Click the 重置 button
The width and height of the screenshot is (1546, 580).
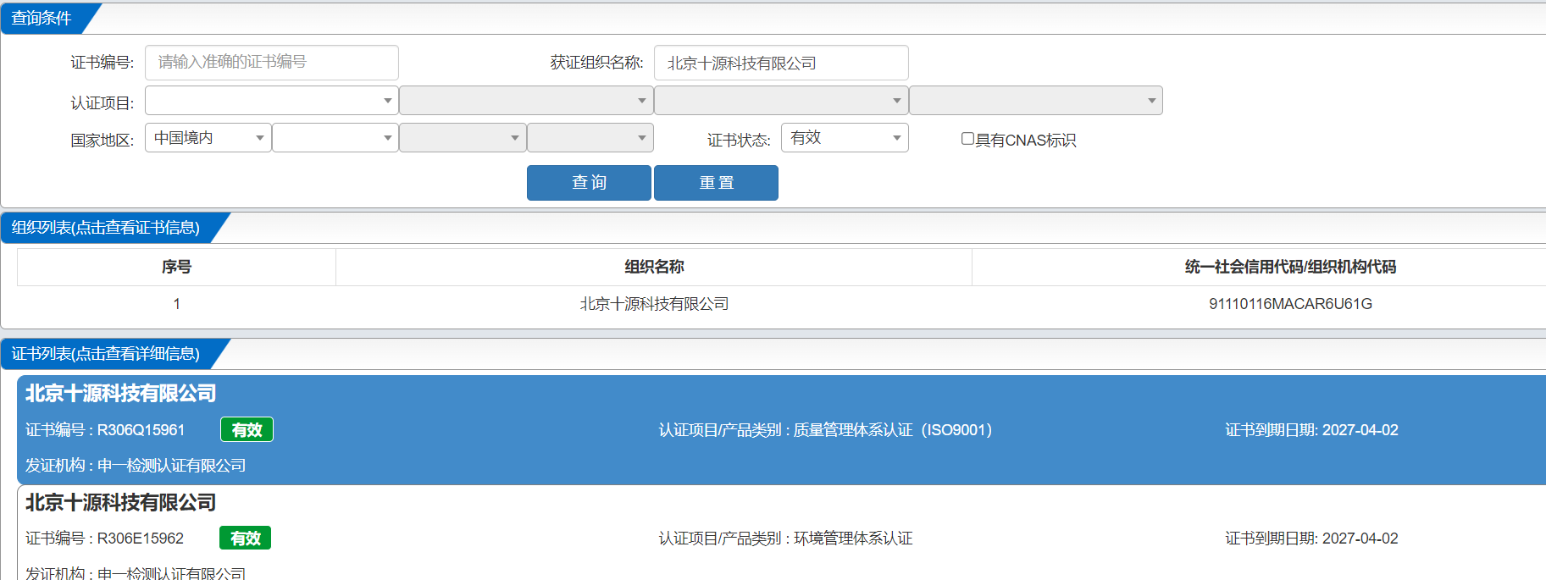[x=716, y=183]
